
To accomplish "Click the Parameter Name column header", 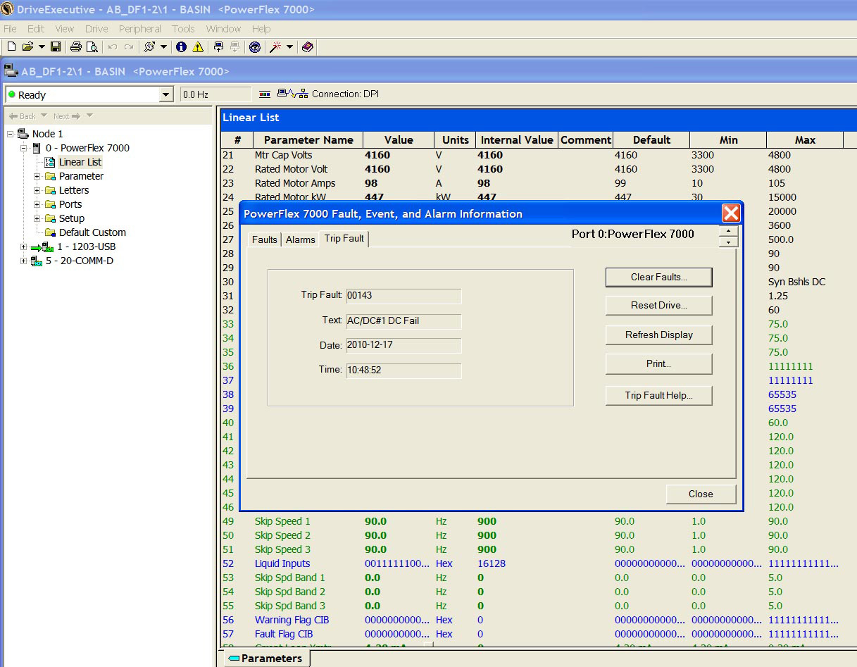I will 308,139.
